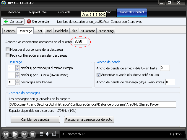
Task: Switch to the Descarga settings tab
Action: coord(25,31)
